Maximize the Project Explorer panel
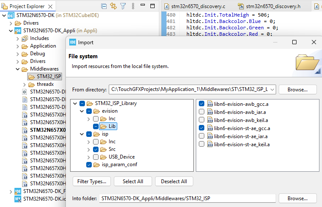Screen dimensions: 322x207 153,6
